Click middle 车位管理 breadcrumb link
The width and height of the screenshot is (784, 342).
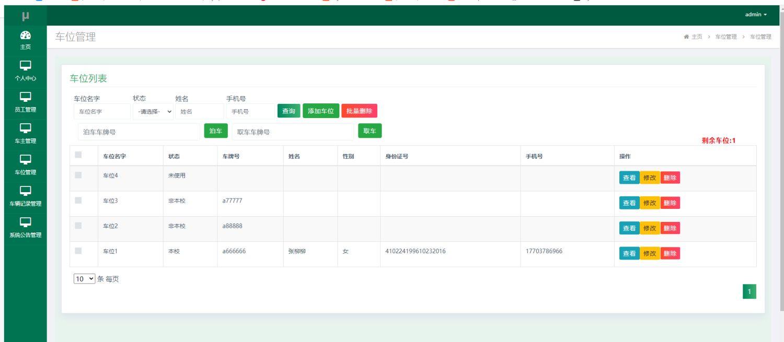point(726,37)
